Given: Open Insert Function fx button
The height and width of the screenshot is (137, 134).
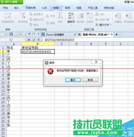Looking at the screenshot, I should pyautogui.click(x=39, y=40).
